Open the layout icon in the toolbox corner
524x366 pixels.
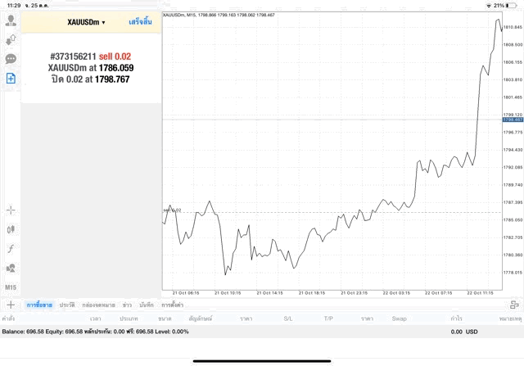pos(515,305)
